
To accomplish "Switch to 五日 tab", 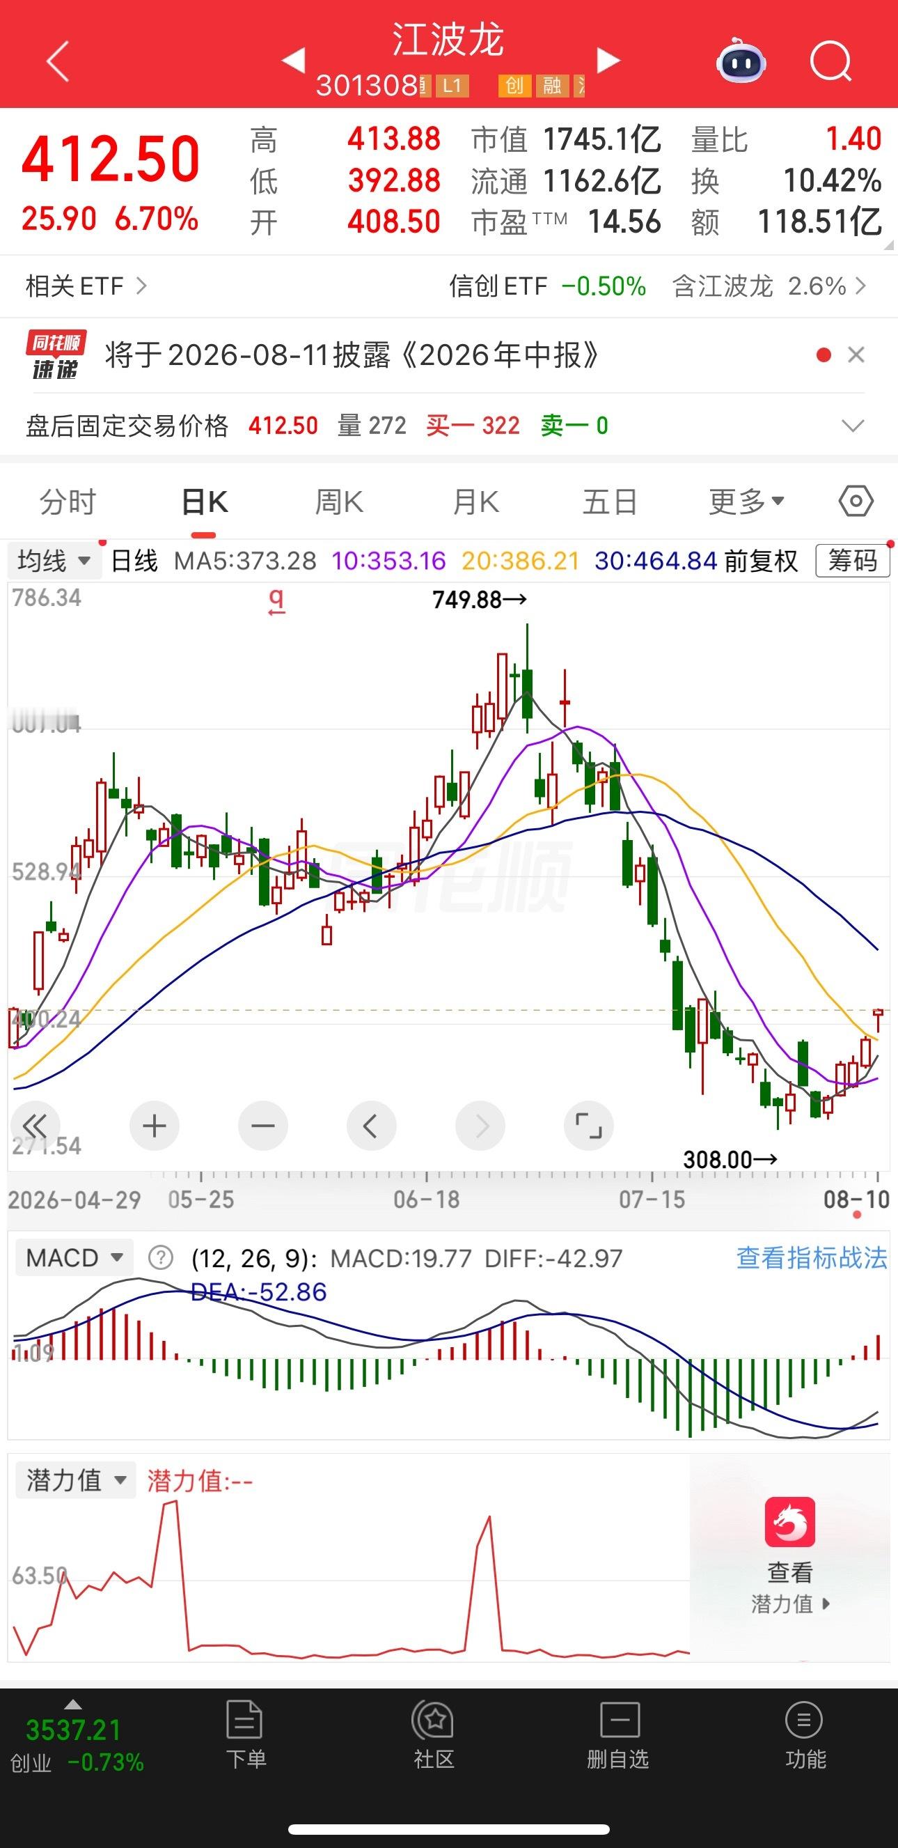I will click(x=610, y=502).
